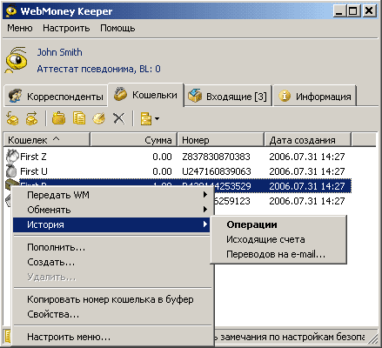Click the wallet properties toolbar icon
The image size is (382, 348).
click(98, 118)
